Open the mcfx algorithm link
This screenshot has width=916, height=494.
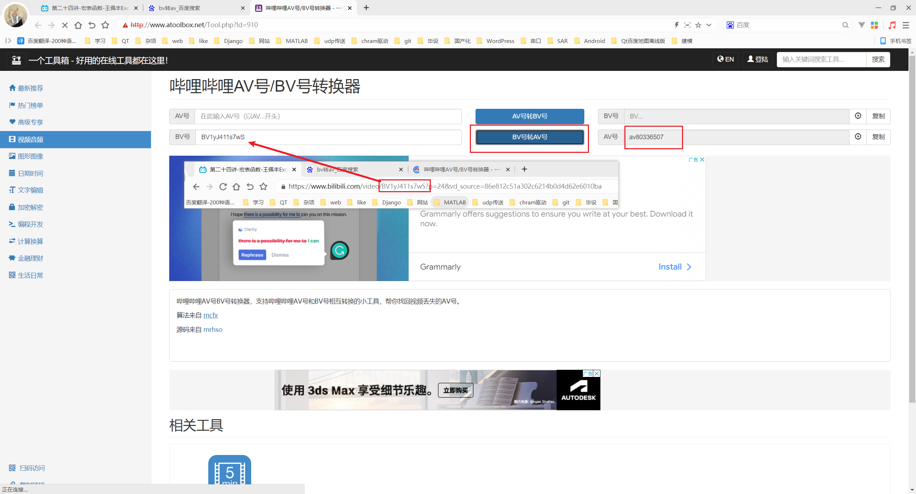pyautogui.click(x=210, y=315)
